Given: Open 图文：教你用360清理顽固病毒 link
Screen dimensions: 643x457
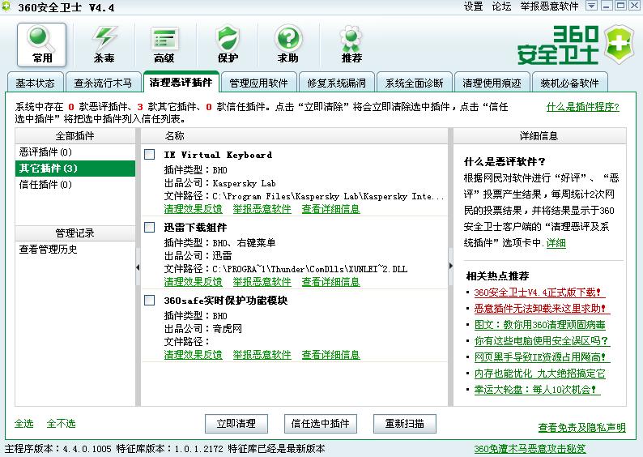Looking at the screenshot, I should click(539, 325).
